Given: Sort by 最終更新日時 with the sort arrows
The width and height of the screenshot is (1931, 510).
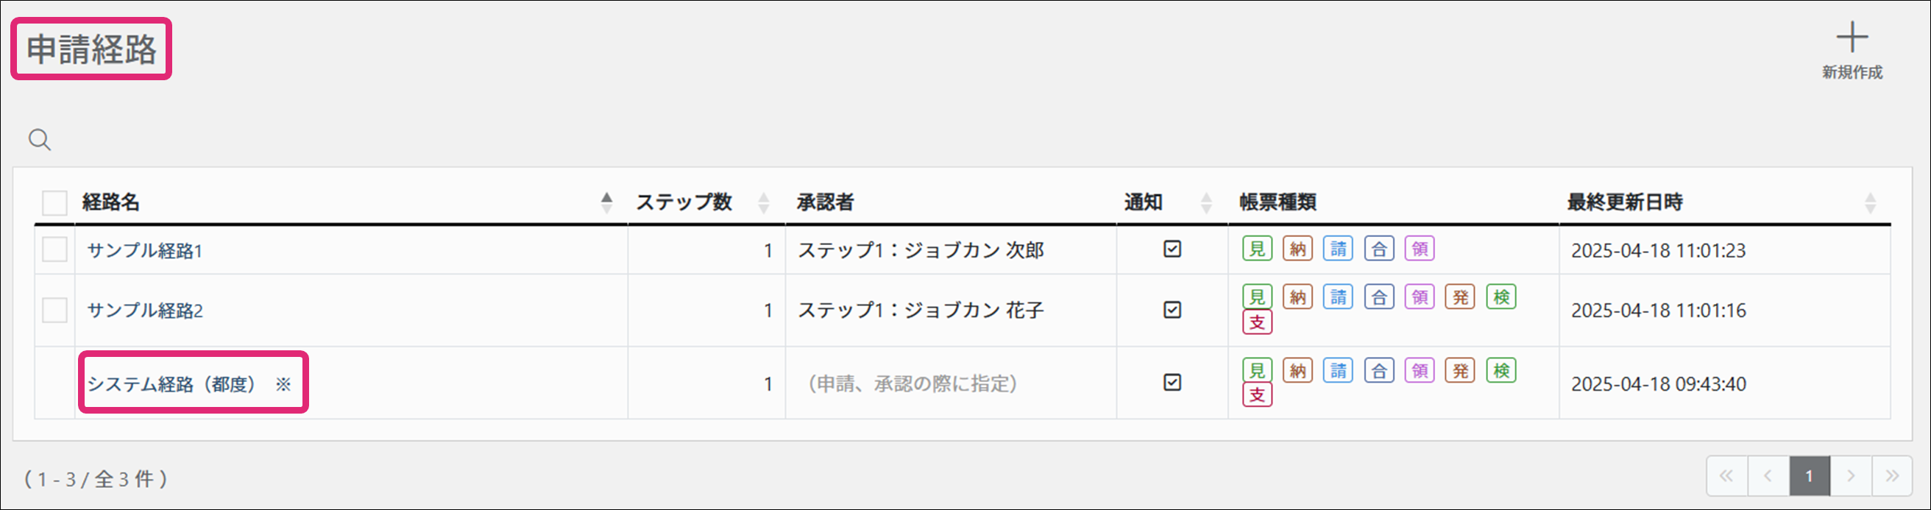Looking at the screenshot, I should 1870,202.
